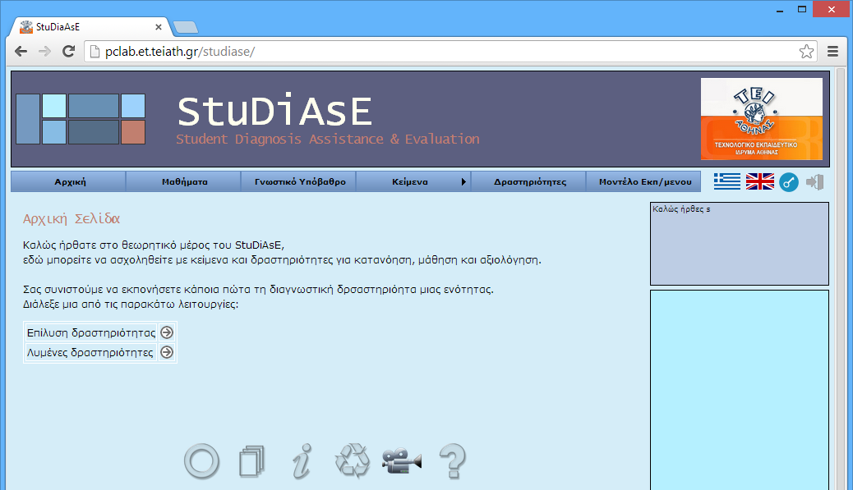The width and height of the screenshot is (853, 490).
Task: Click the StuDiAsE banner title
Action: (x=274, y=112)
